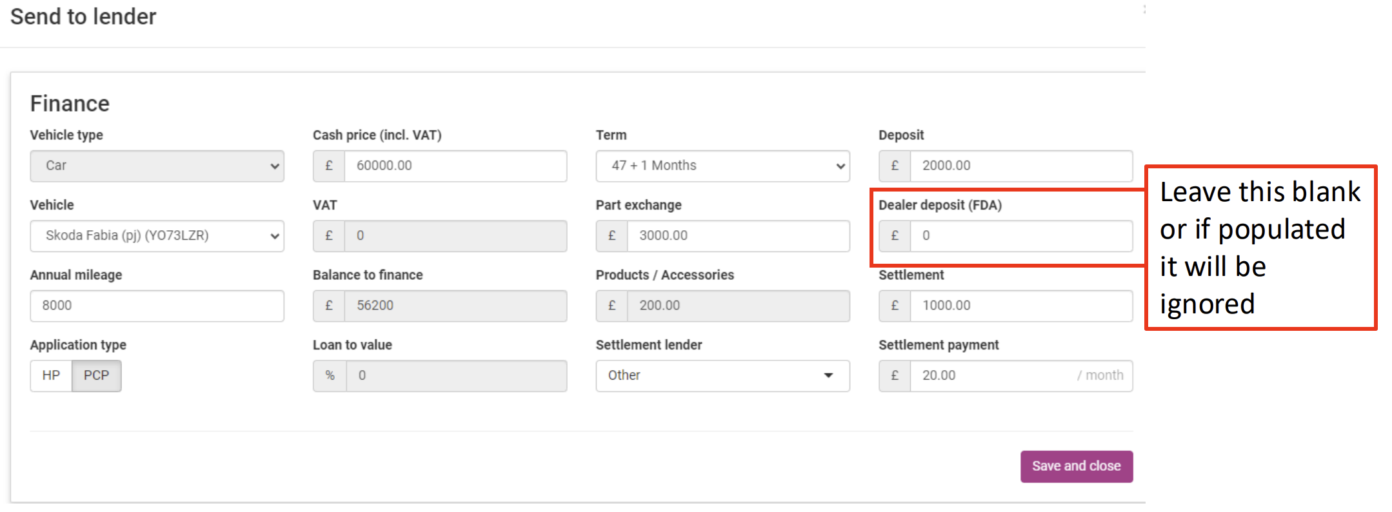This screenshot has height=512, width=1392.
Task: Open the Vehicle type dropdown
Action: (x=157, y=166)
